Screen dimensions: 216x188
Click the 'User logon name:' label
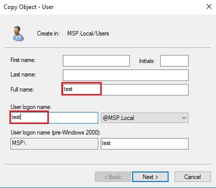(31, 107)
